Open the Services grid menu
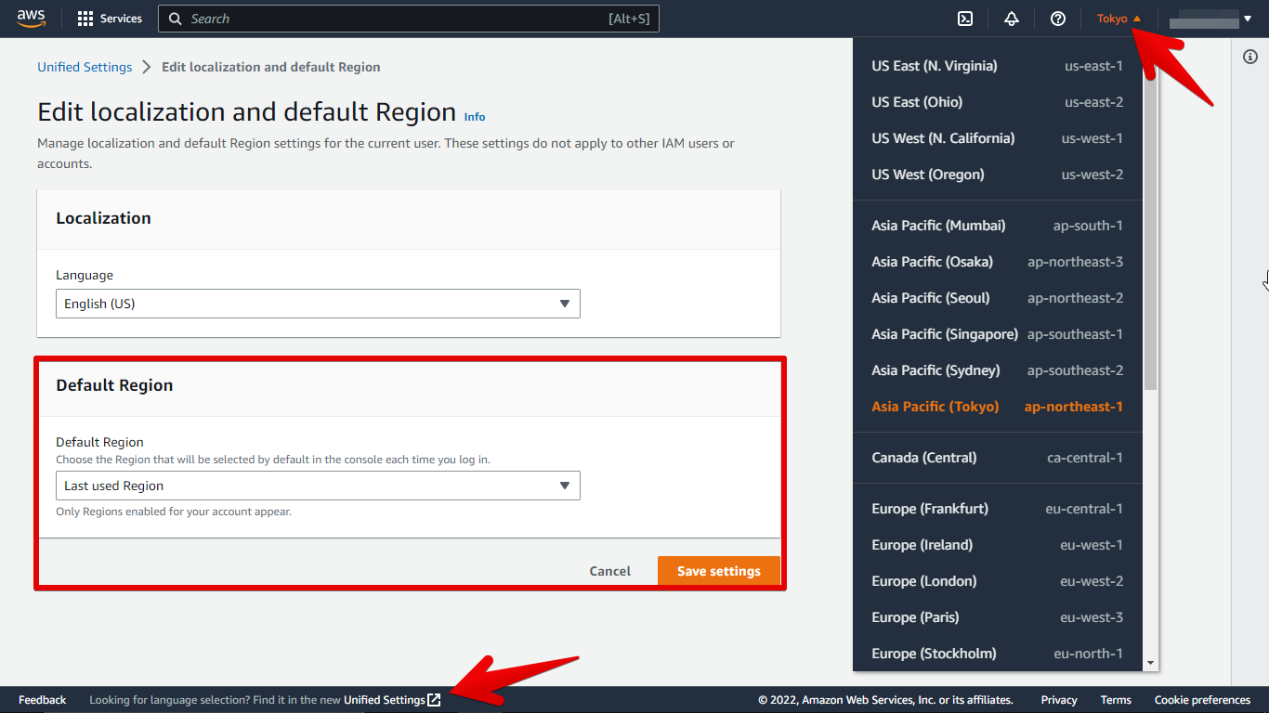 [110, 19]
